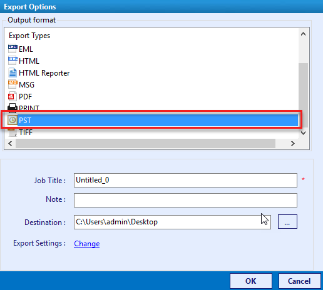Select the orange MSG format icon
This screenshot has width=323, height=290.
[13, 84]
